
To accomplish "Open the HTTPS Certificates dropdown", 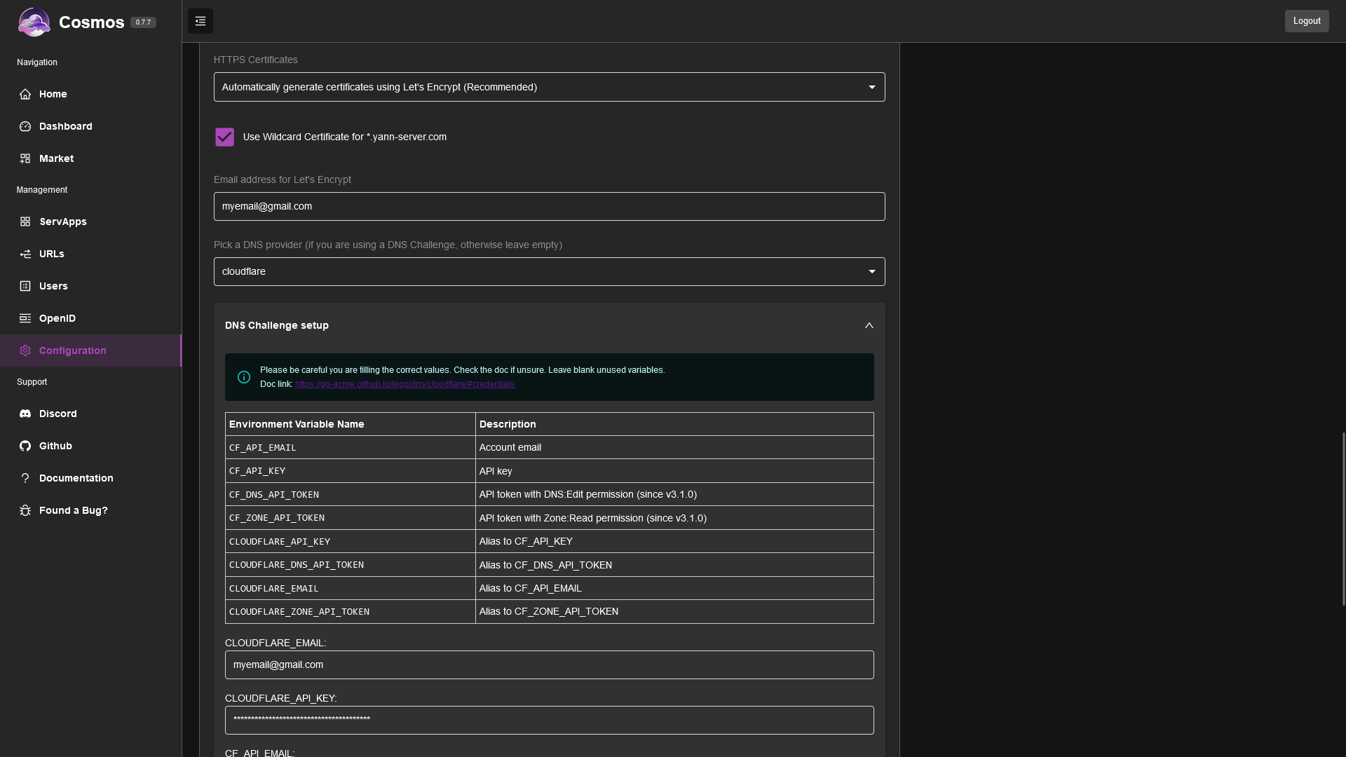I will point(549,87).
